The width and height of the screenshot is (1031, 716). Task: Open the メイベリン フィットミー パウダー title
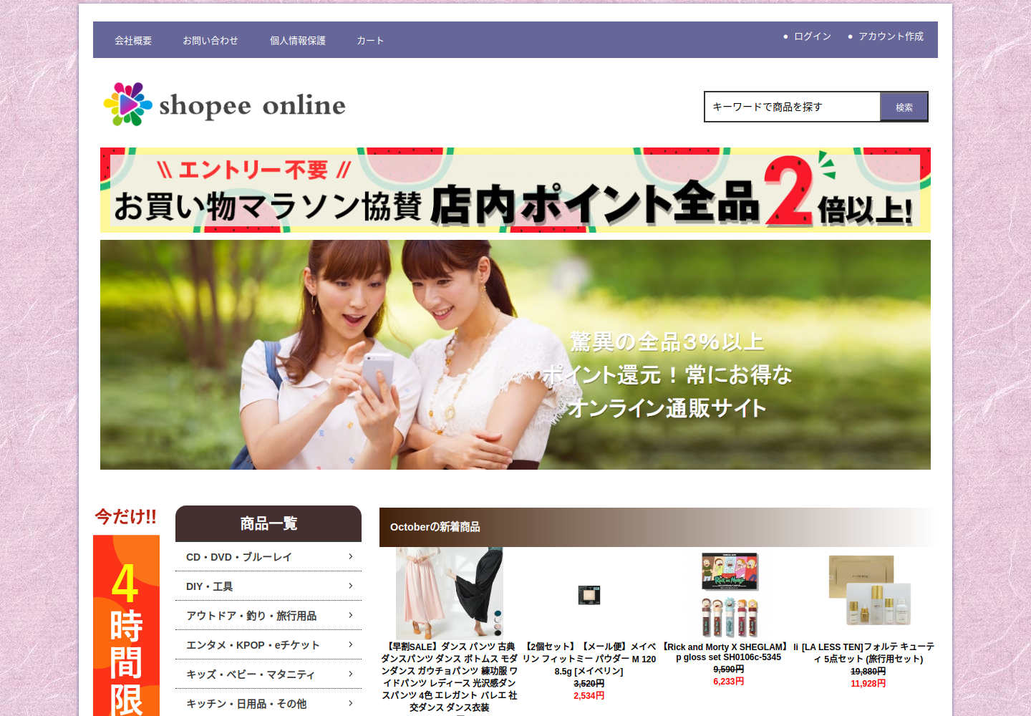589,659
